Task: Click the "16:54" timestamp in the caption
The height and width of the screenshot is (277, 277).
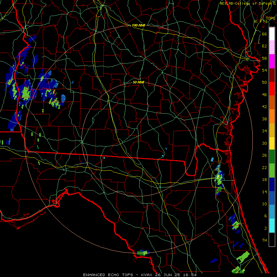Action: 190,275
